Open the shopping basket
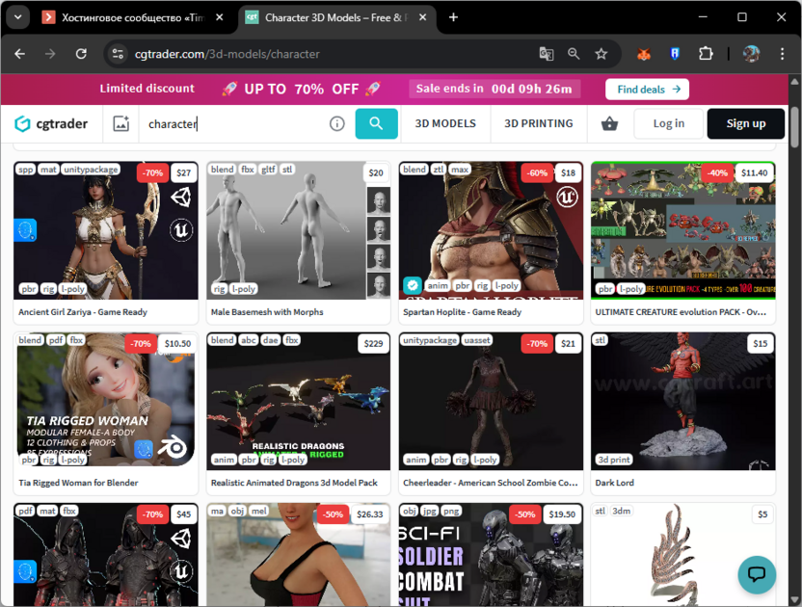 (x=609, y=123)
